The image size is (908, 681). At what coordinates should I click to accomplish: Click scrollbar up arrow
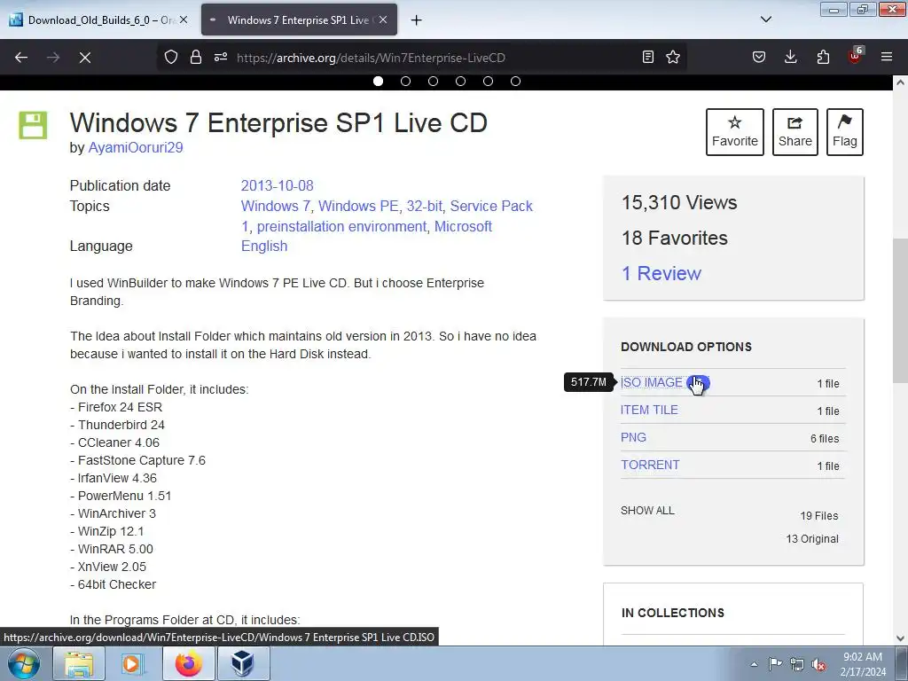(900, 82)
